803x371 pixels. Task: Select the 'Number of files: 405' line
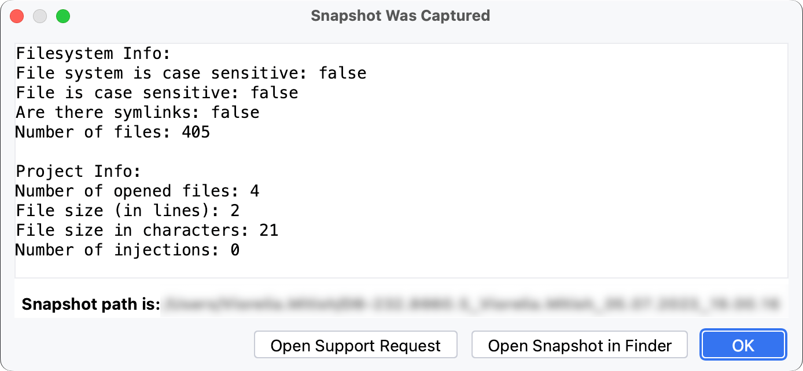(112, 131)
